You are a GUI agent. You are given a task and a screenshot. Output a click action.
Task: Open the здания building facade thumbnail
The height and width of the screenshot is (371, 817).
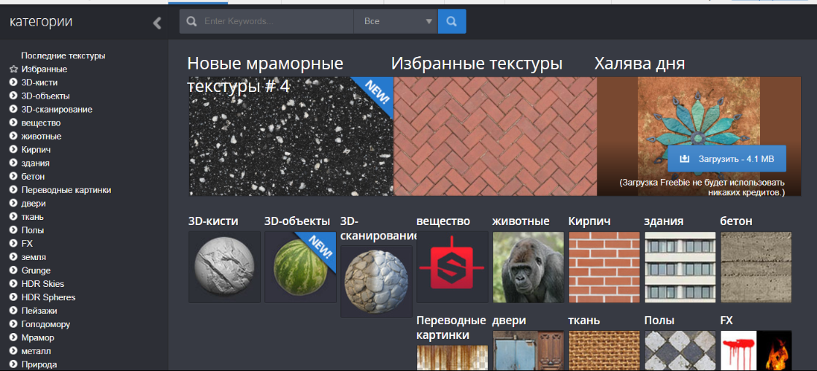point(680,267)
